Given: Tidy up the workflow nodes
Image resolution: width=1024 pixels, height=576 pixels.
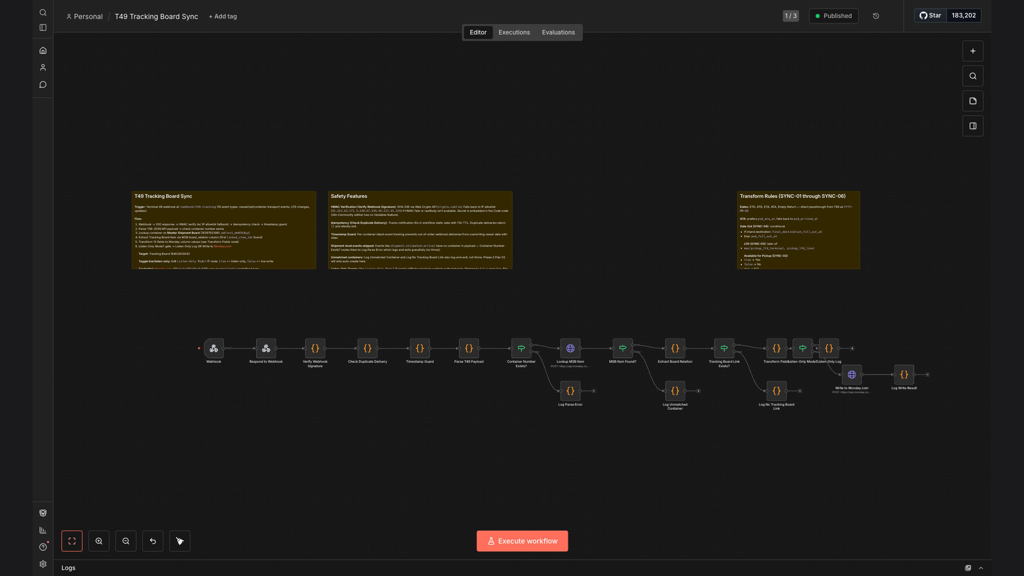Looking at the screenshot, I should pos(180,541).
